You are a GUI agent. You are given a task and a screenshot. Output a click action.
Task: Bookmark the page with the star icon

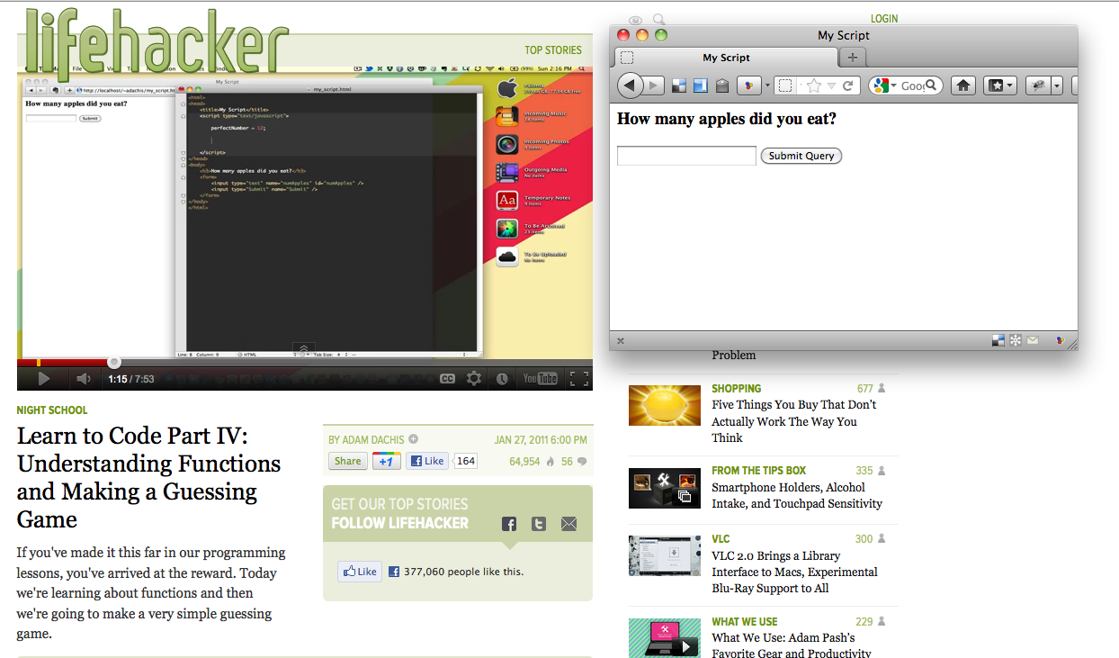[x=814, y=86]
